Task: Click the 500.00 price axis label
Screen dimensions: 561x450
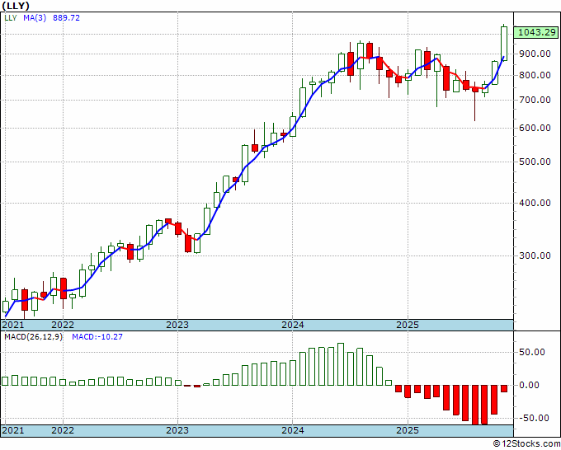Action: pos(535,162)
